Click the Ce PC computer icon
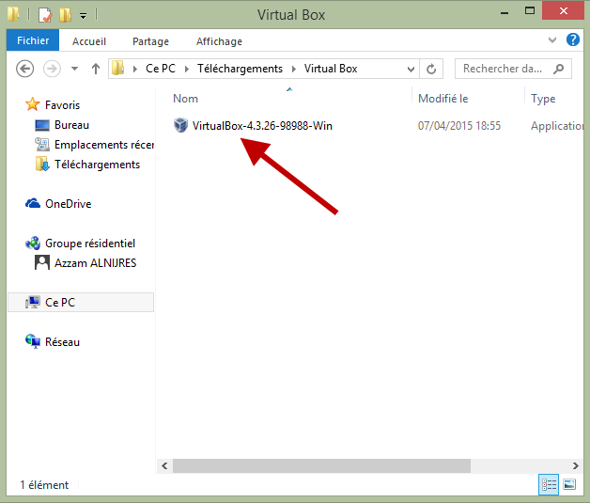Screen dimensions: 590x503 point(33,302)
